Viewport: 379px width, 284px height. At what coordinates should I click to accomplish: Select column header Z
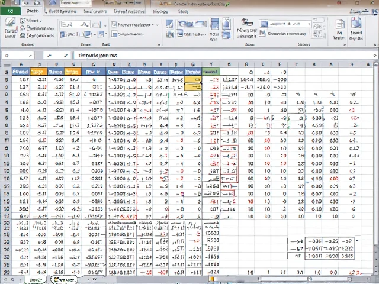[129, 64]
